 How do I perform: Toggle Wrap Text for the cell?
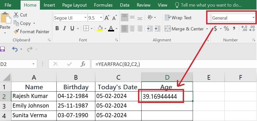click(178, 18)
